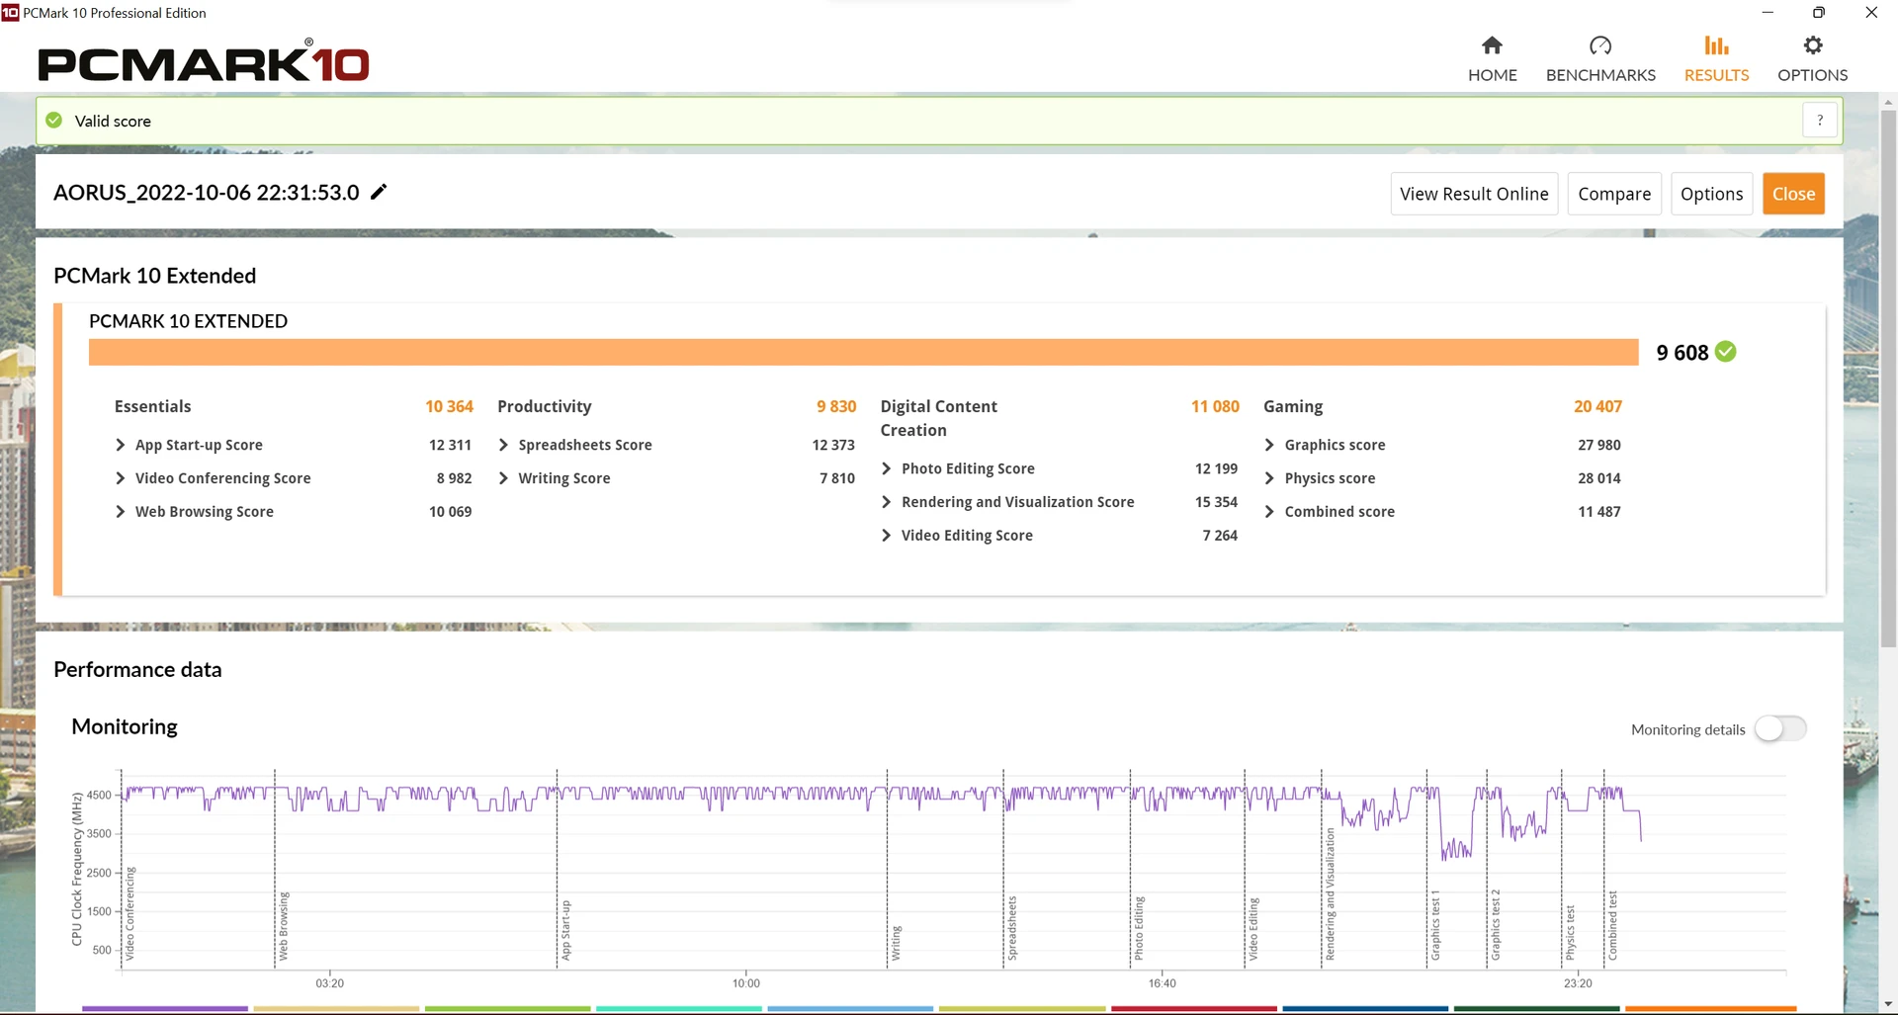Expand Writing Score details
The height and width of the screenshot is (1015, 1898).
(x=503, y=478)
